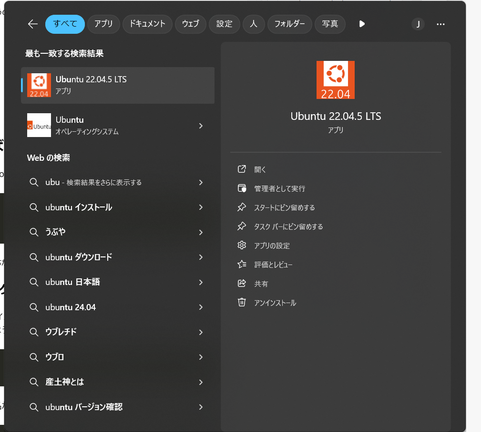Expand chevron beside うぶや
The width and height of the screenshot is (481, 432).
point(201,232)
